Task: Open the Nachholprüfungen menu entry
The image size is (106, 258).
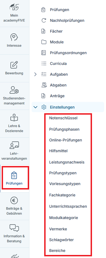Action: pos(67,20)
